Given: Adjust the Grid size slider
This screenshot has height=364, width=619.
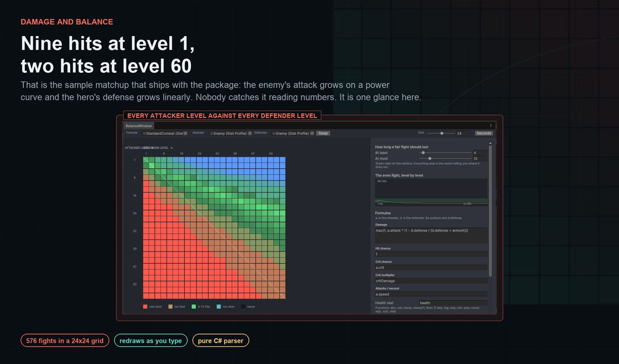Looking at the screenshot, I should click(x=441, y=133).
